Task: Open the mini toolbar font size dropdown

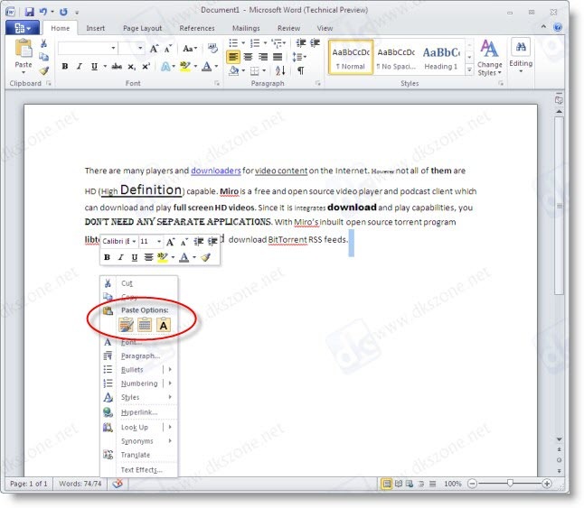Action: (x=159, y=242)
